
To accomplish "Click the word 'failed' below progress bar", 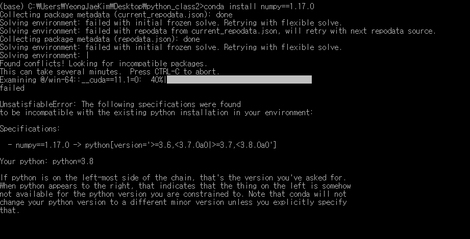I will point(12,88).
